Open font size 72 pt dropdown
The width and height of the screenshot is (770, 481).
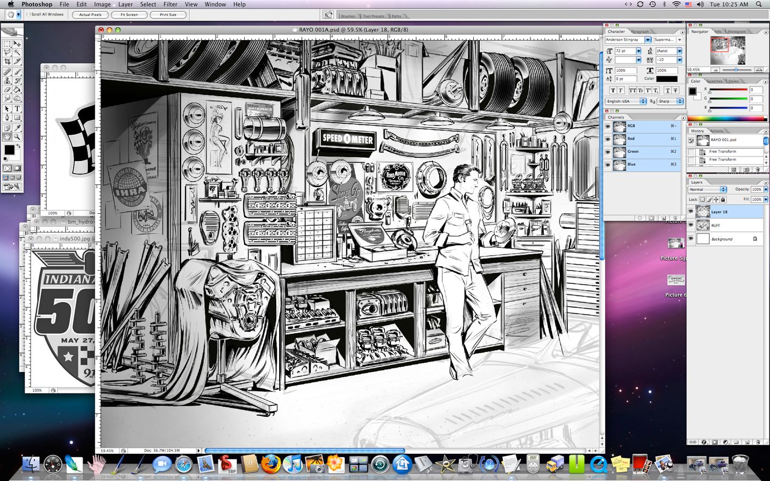point(638,51)
